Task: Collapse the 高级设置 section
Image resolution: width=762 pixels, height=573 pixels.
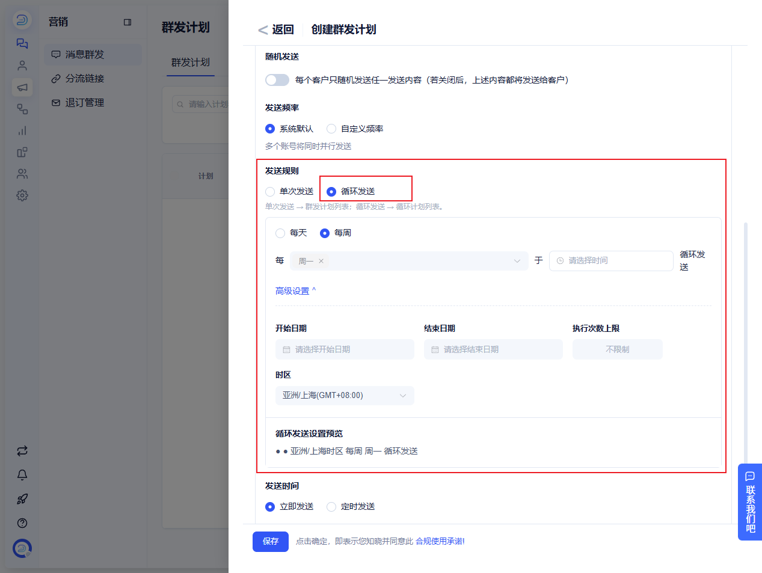Action: 295,291
